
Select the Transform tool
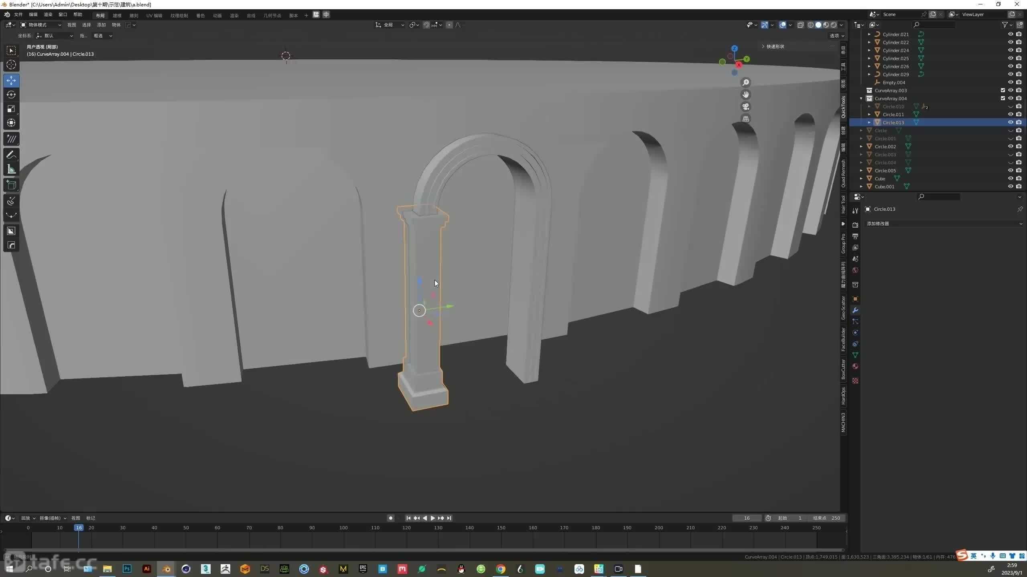[11, 123]
